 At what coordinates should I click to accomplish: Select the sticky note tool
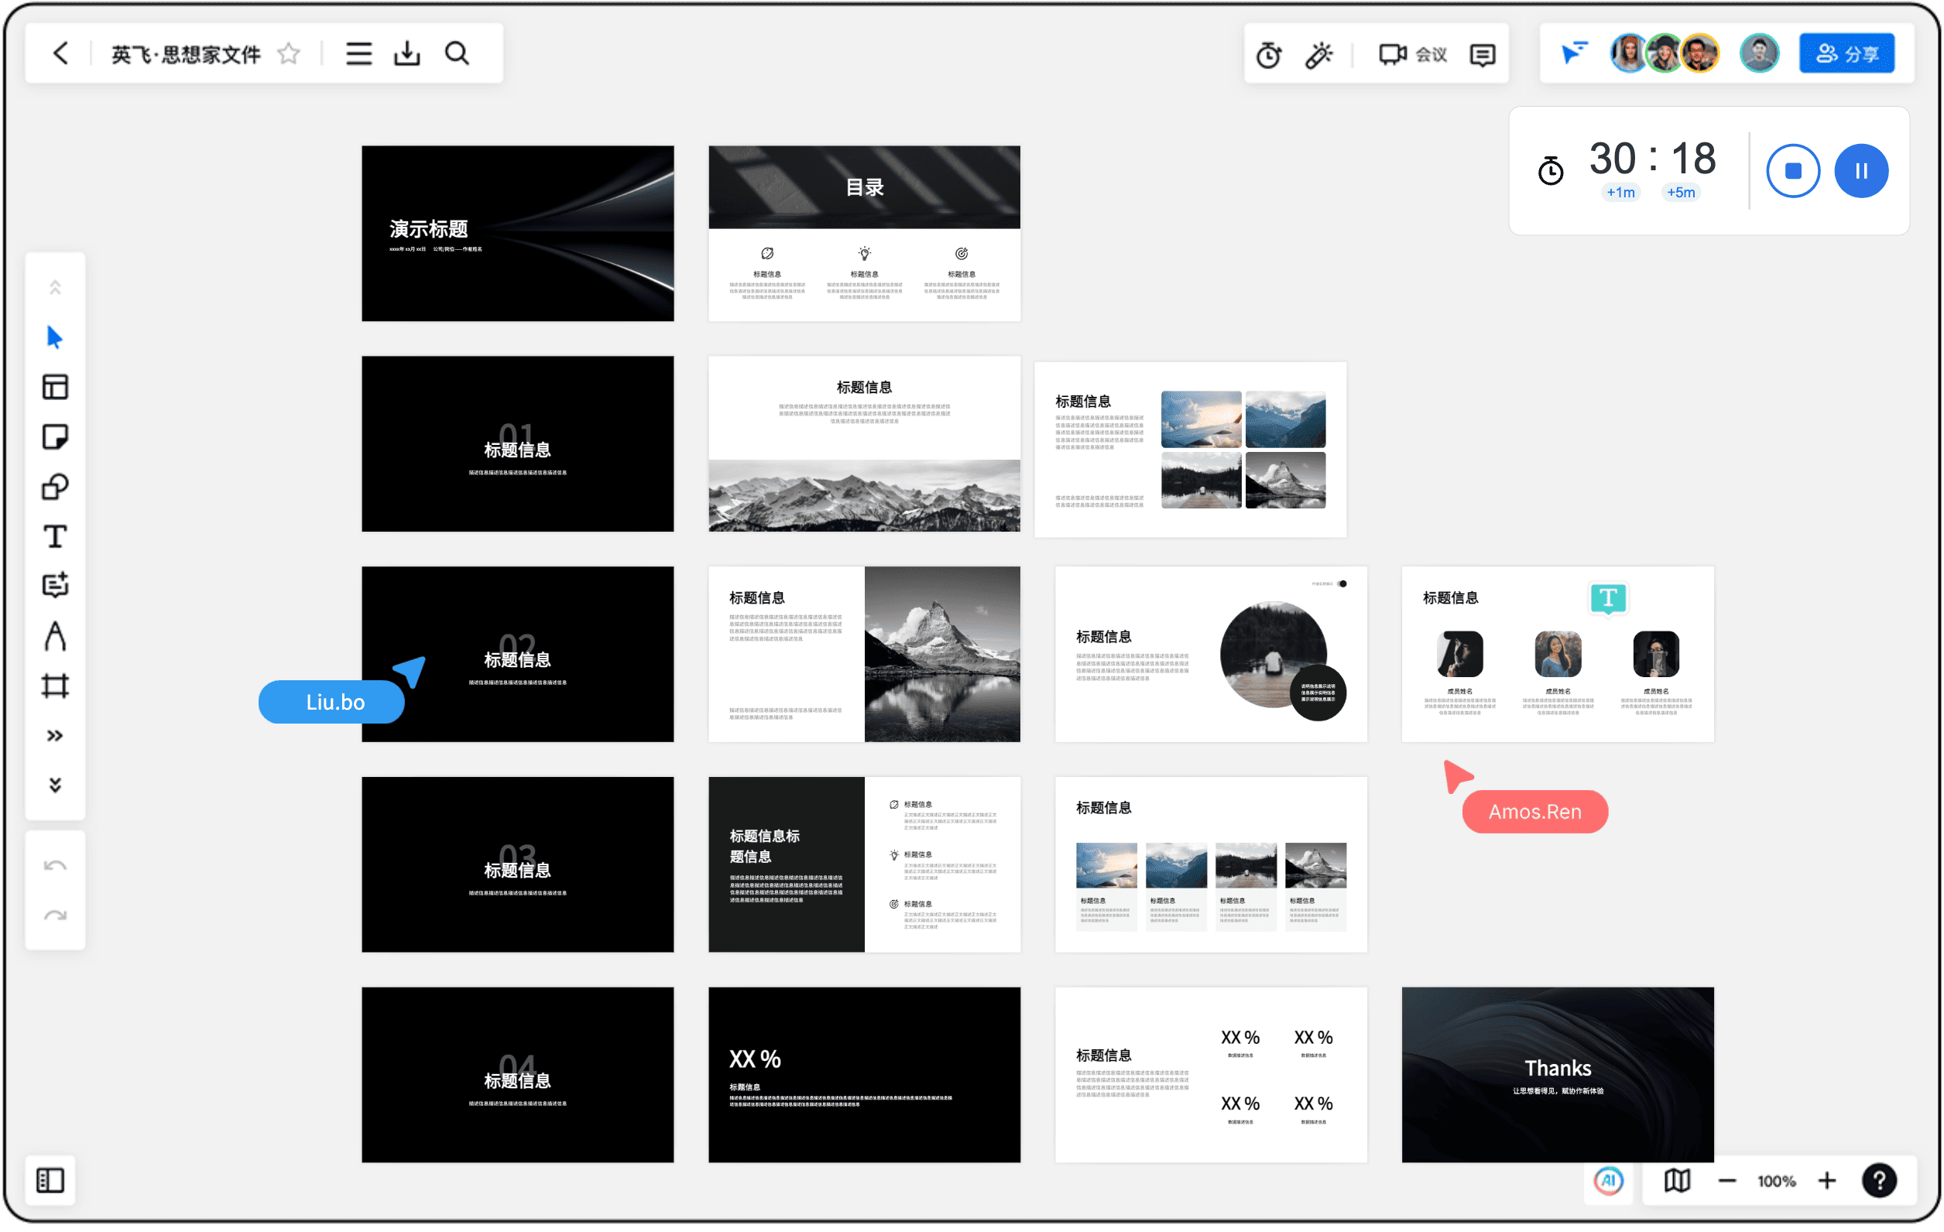tap(55, 437)
